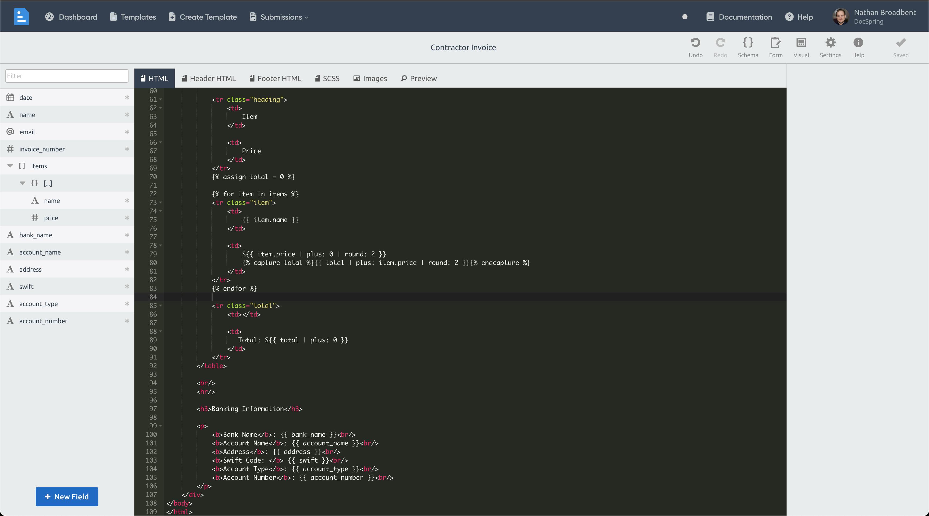Open the Documentation link

click(739, 17)
